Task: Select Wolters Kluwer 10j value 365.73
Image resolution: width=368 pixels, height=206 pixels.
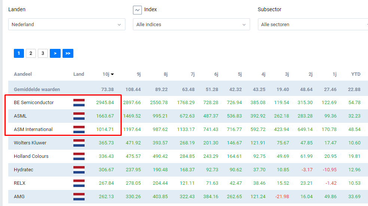Action: (106, 143)
